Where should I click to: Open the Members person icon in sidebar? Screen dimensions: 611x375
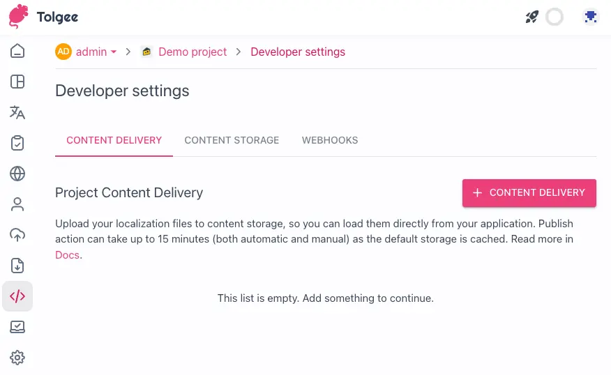[17, 204]
